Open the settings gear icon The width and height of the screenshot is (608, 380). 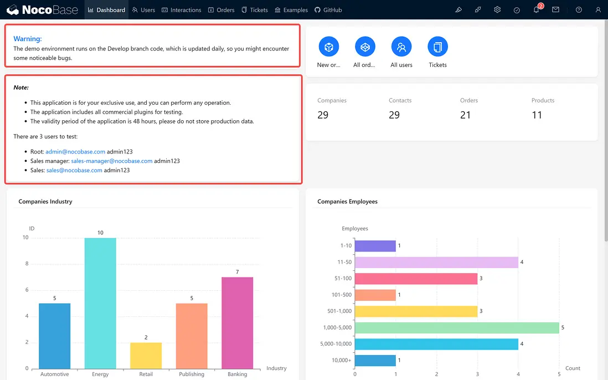pyautogui.click(x=497, y=10)
